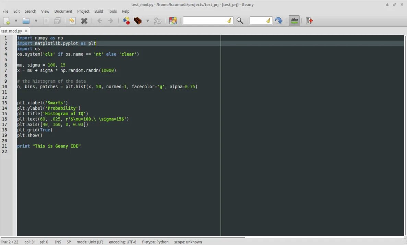Open the color chooser dialog
The image size is (407, 245).
[173, 21]
